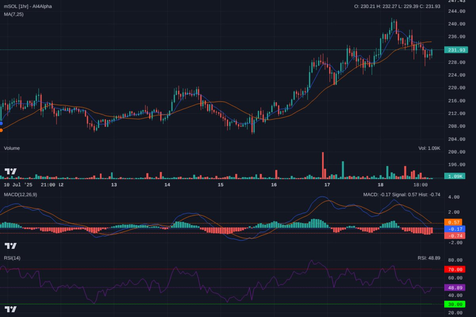Click the 18:00 time axis label
The image size is (476, 317).
[420, 185]
